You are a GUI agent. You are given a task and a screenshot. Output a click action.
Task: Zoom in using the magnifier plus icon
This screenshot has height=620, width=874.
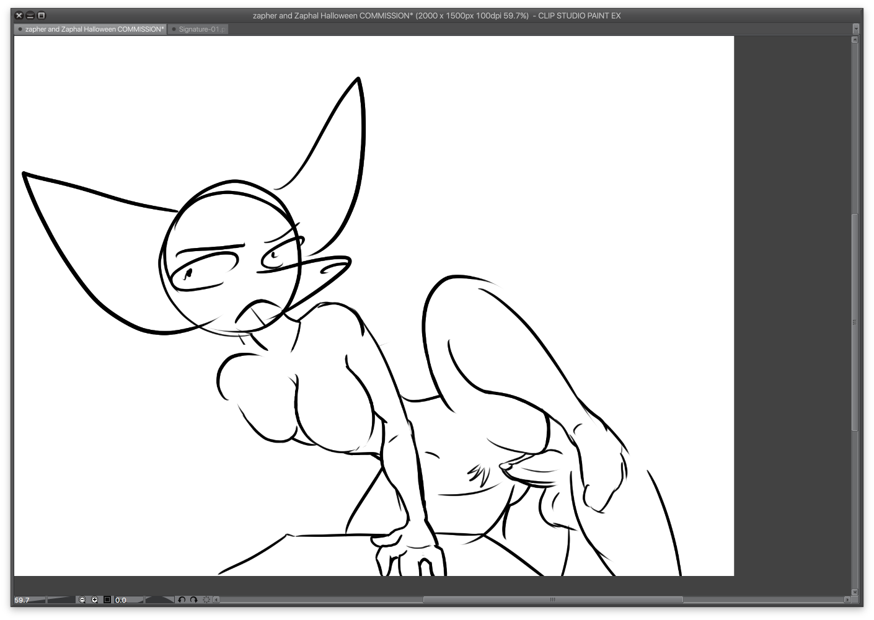pyautogui.click(x=95, y=600)
